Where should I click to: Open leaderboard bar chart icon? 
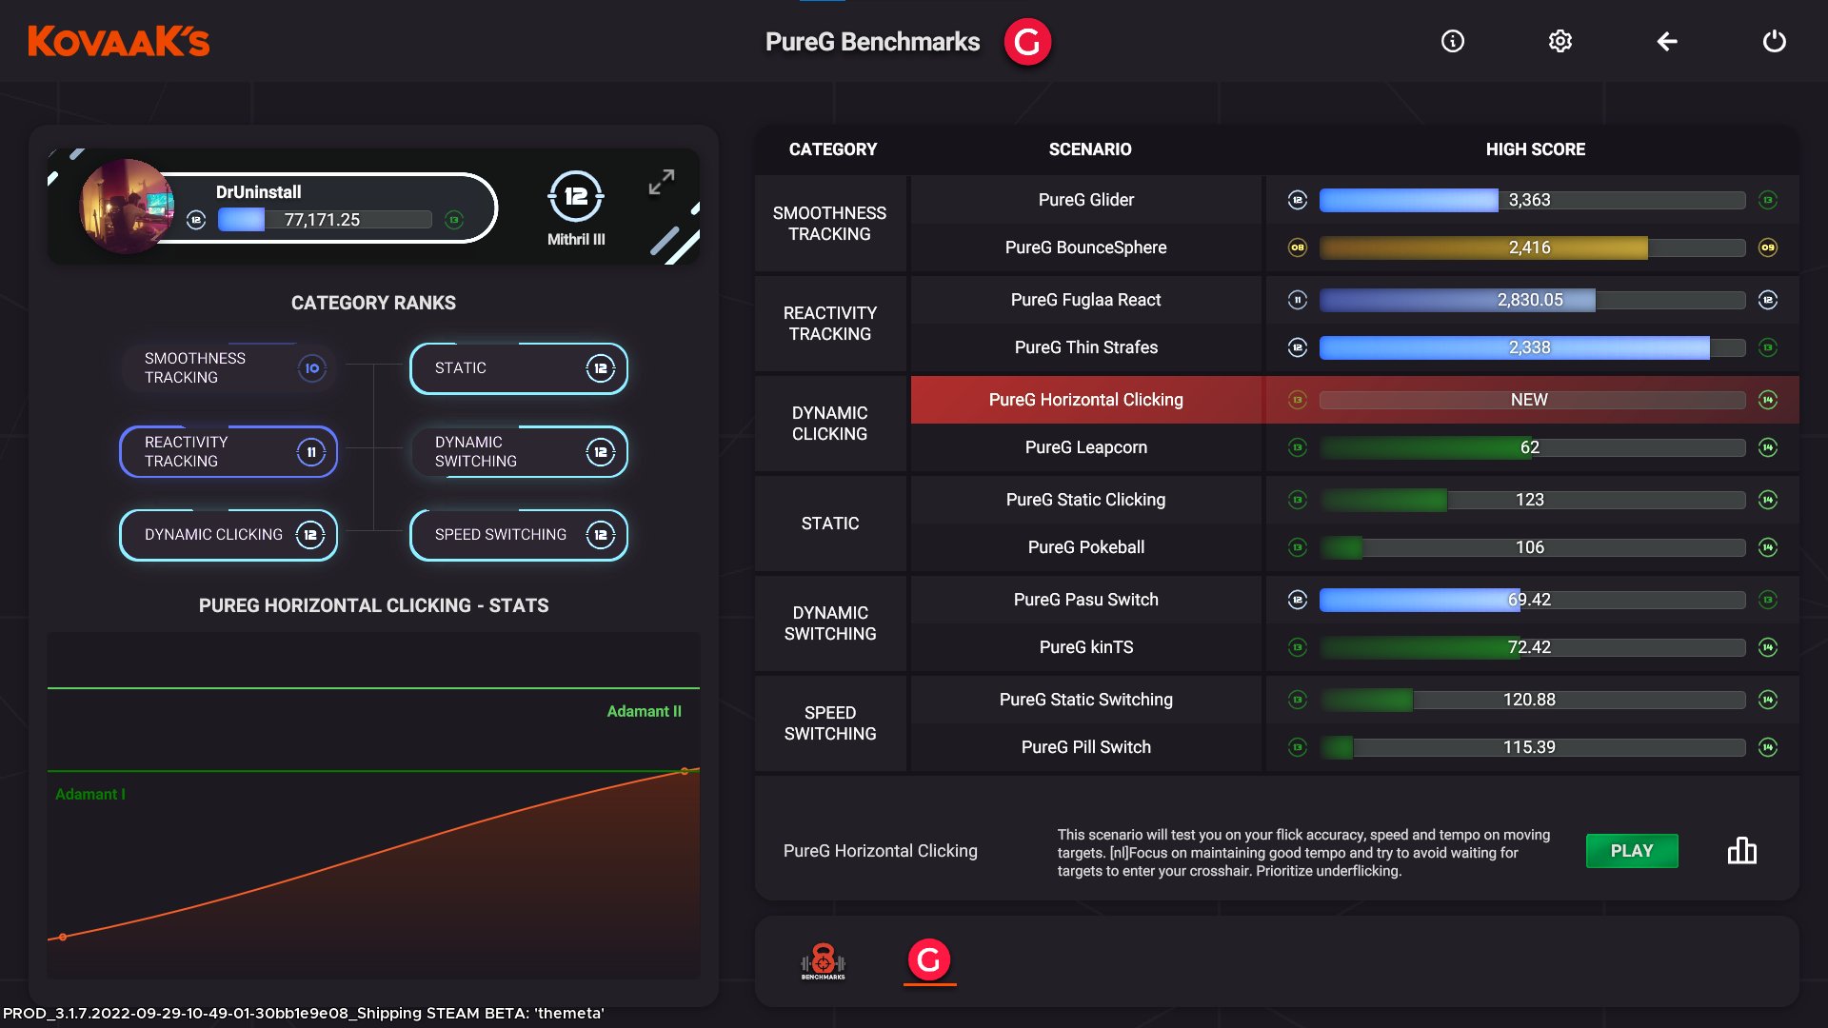click(x=1741, y=850)
